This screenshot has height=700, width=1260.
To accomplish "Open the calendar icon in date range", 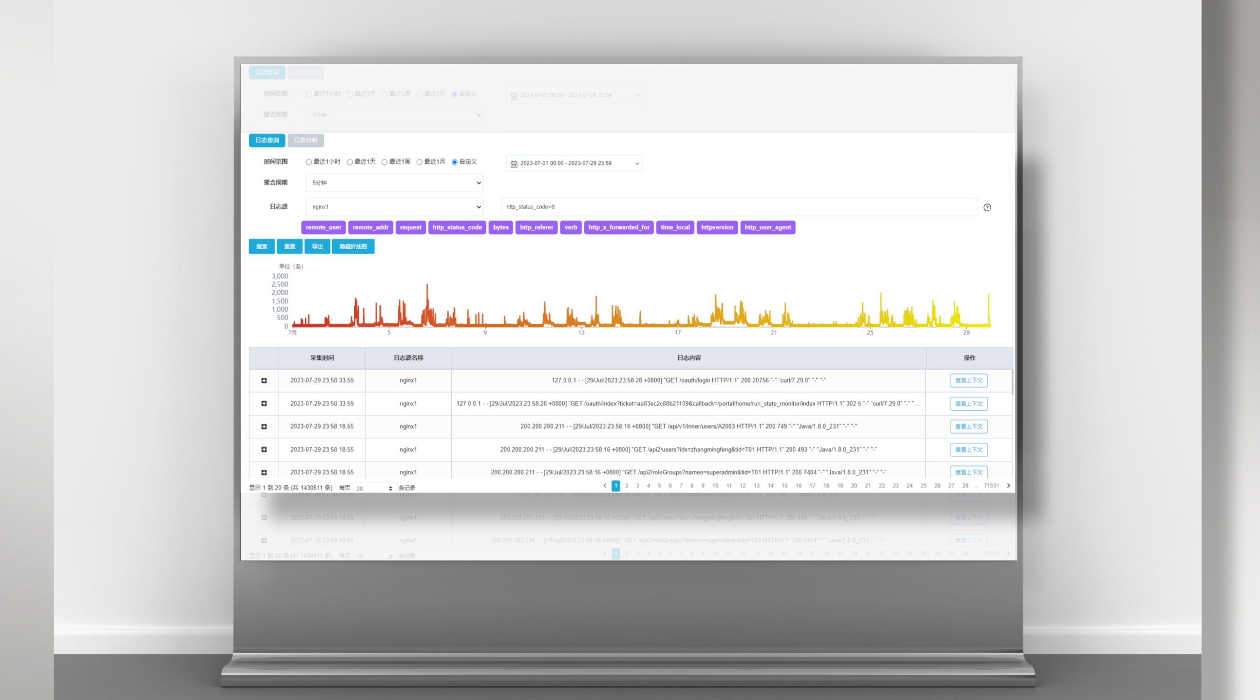I will [x=514, y=164].
